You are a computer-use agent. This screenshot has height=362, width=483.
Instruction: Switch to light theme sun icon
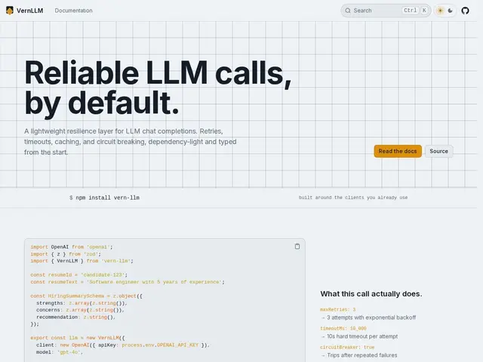tap(441, 11)
